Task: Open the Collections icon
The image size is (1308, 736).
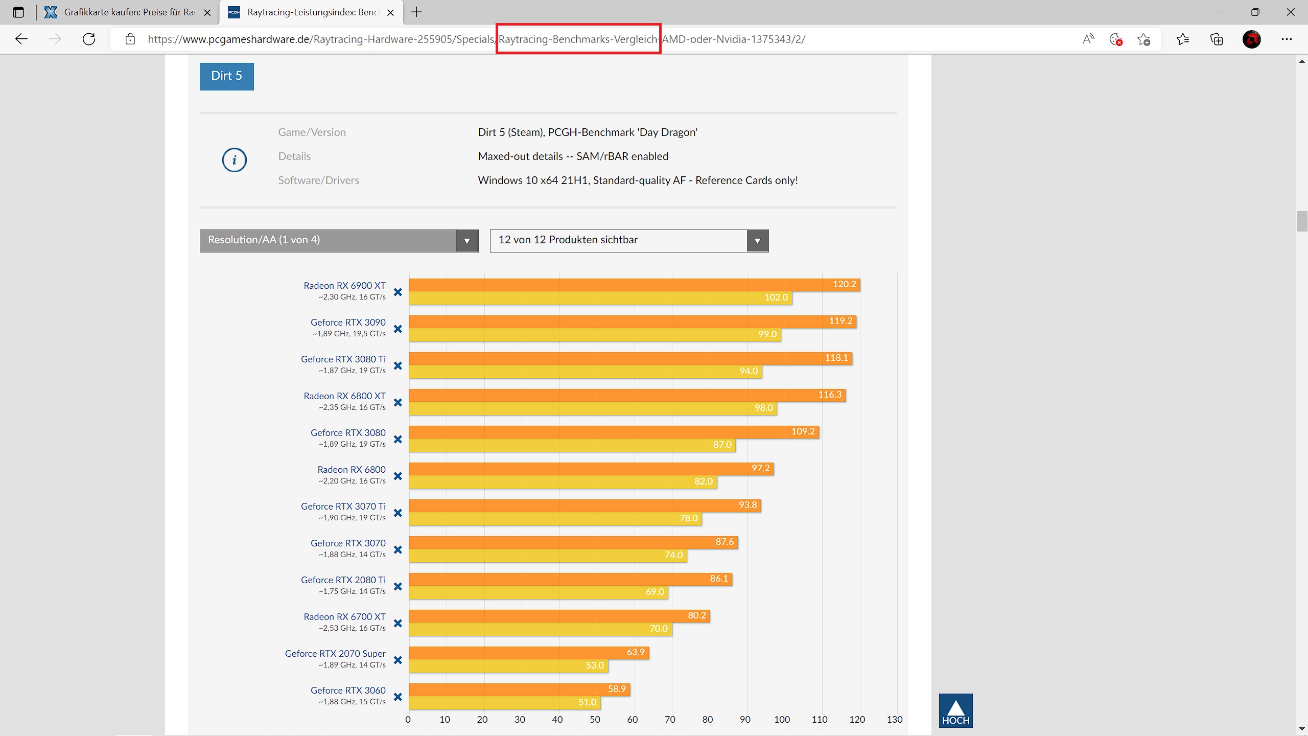Action: tap(1217, 39)
